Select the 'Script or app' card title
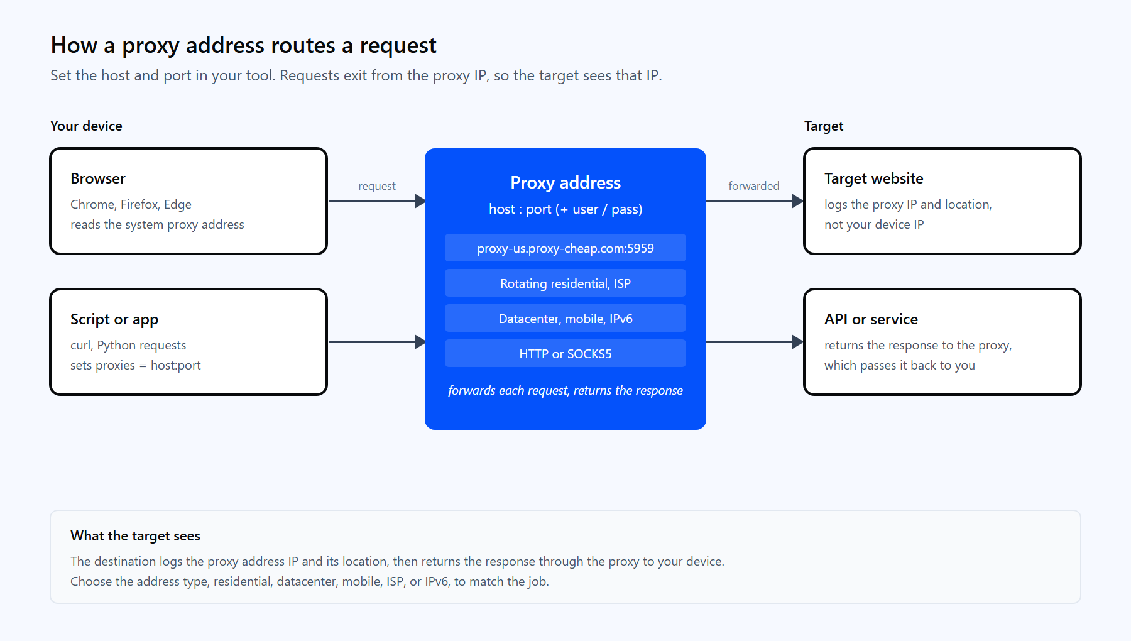The image size is (1131, 641). pos(114,319)
